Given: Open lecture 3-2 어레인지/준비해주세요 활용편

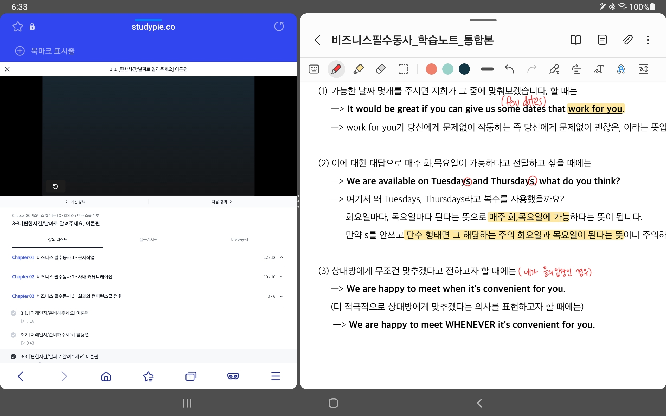Looking at the screenshot, I should click(55, 335).
